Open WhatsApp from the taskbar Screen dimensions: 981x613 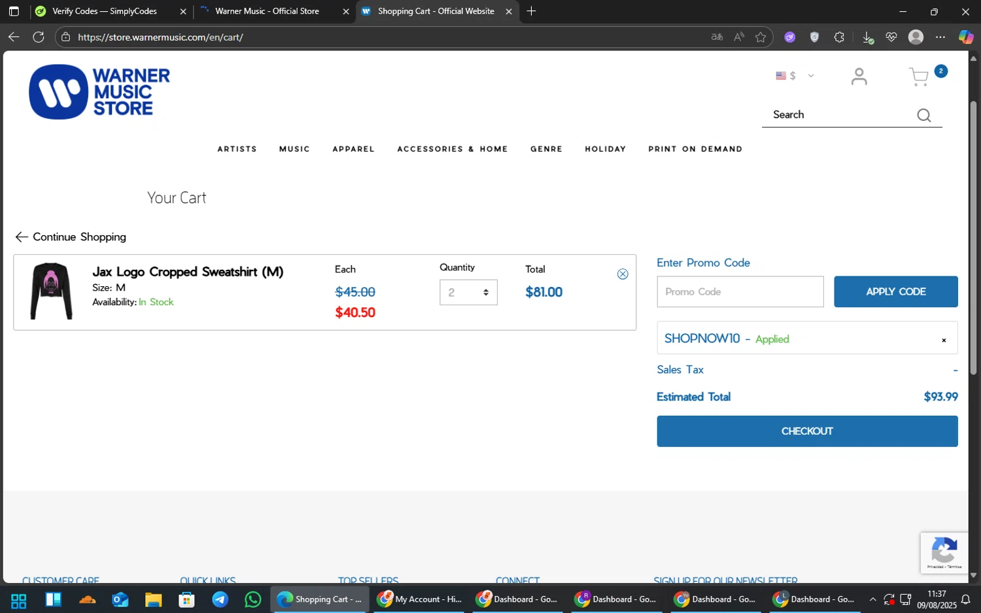[253, 599]
